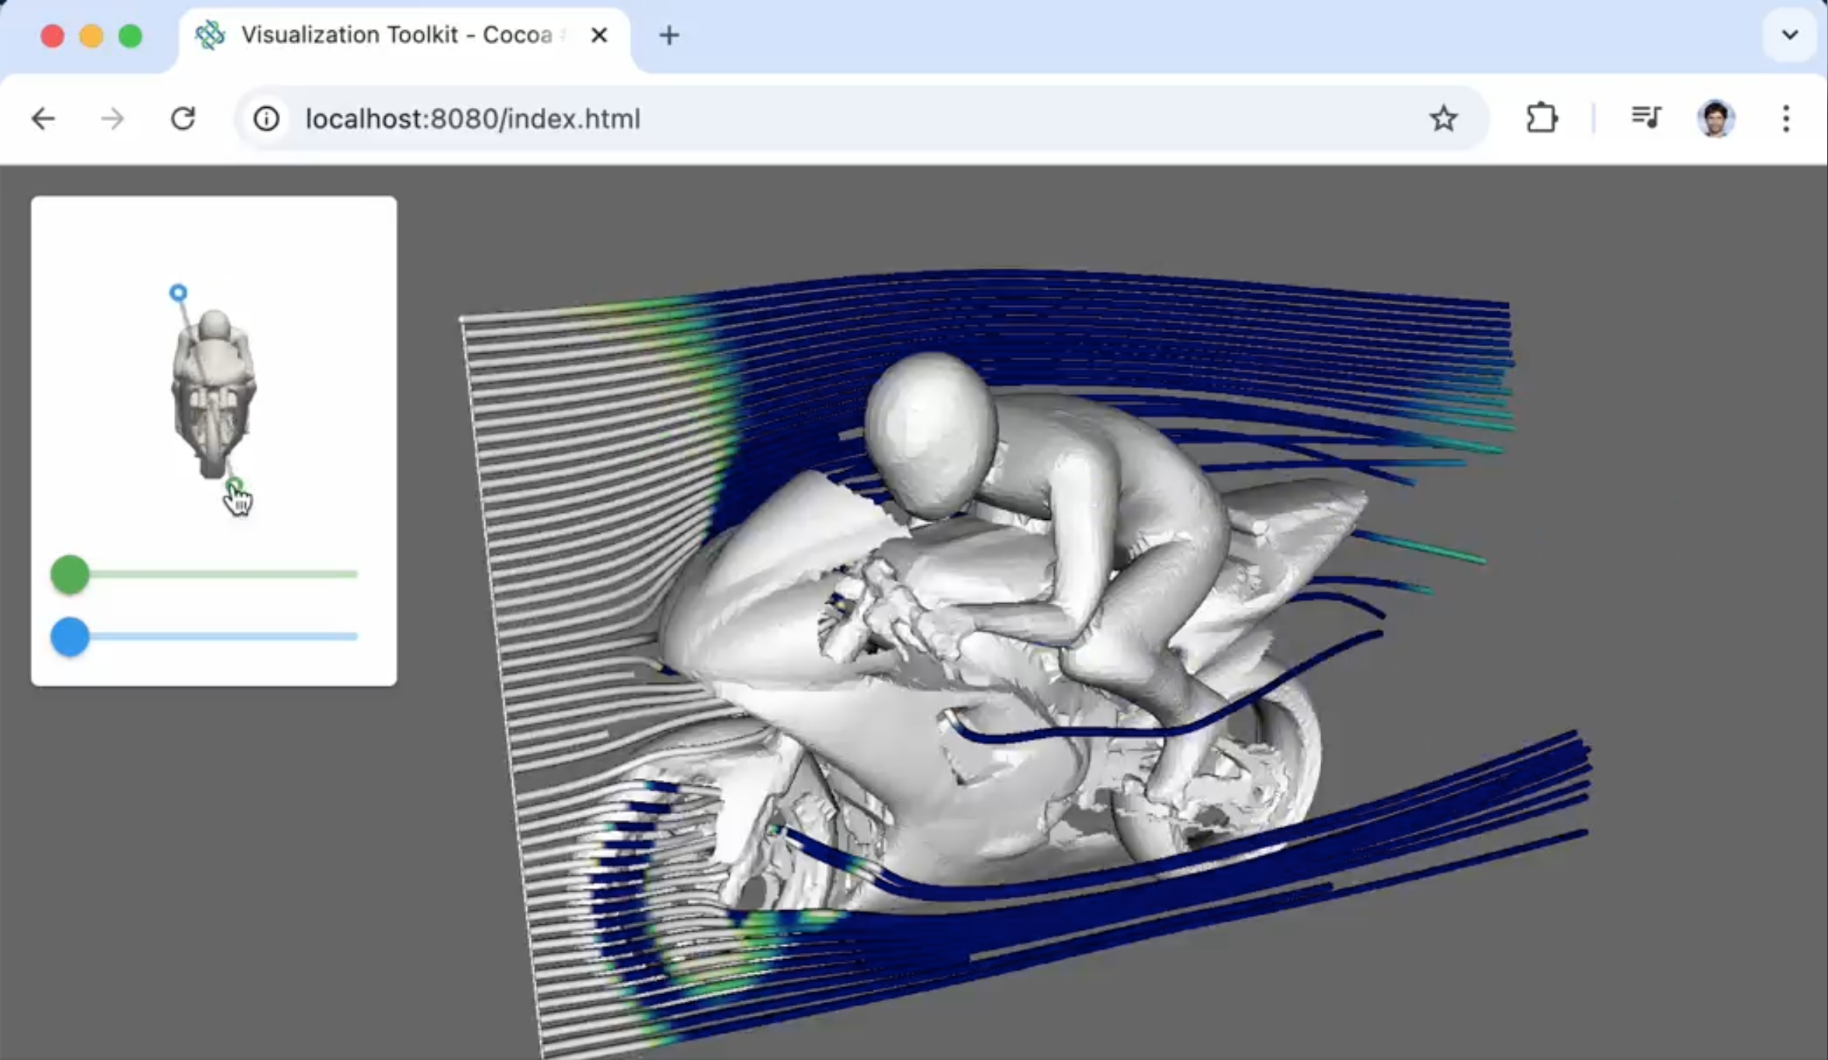Click the green slider handle
Screen dimensions: 1828x1060
coord(70,575)
